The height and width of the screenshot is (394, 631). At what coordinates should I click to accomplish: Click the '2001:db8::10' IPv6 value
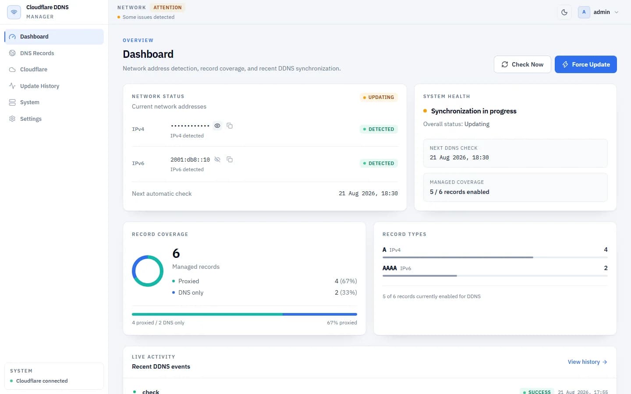(x=190, y=160)
